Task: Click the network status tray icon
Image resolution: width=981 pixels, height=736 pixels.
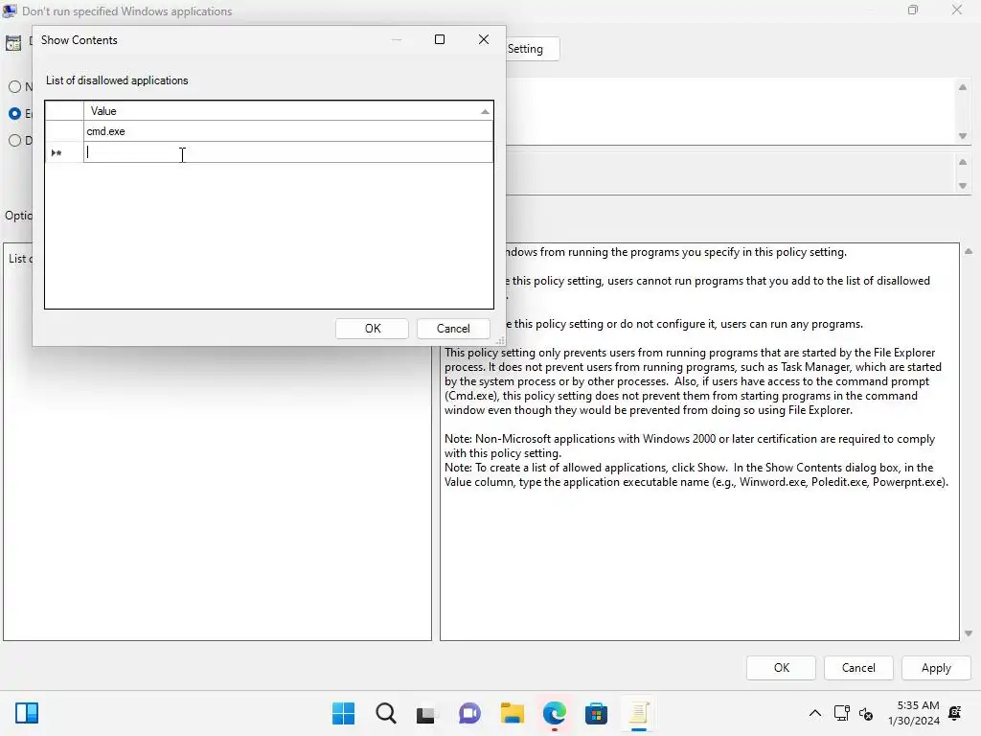Action: click(841, 713)
